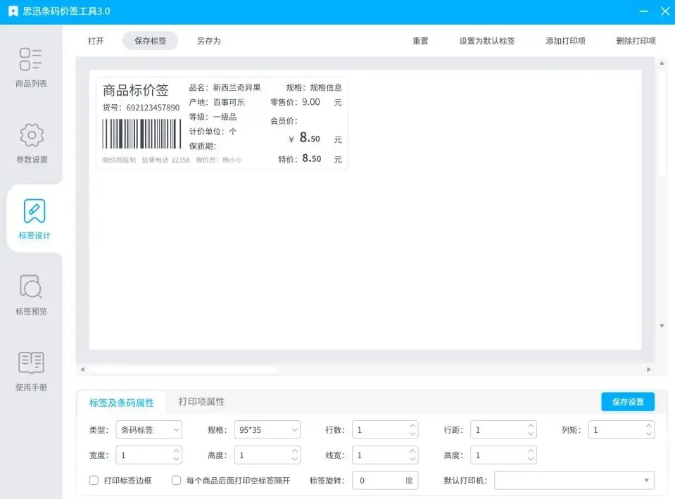The width and height of the screenshot is (675, 499).
Task: Click the vertical scrollbar down arrow
Action: coord(662,326)
